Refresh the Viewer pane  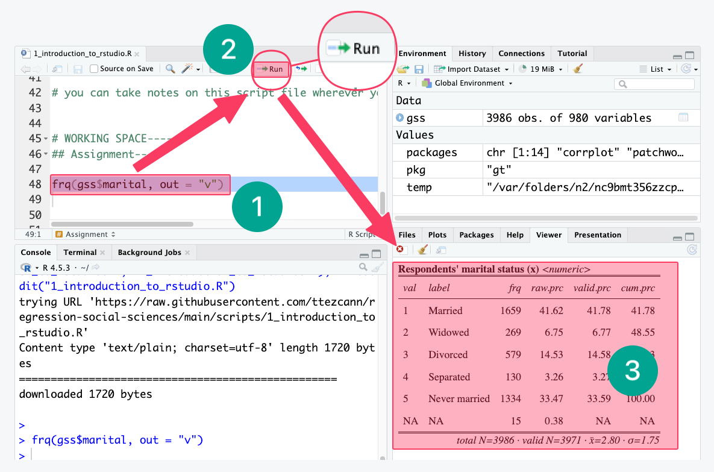click(x=692, y=250)
